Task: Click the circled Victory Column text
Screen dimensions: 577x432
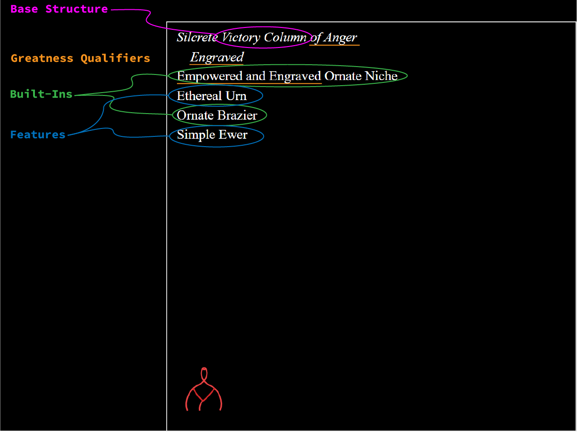Action: click(x=264, y=37)
